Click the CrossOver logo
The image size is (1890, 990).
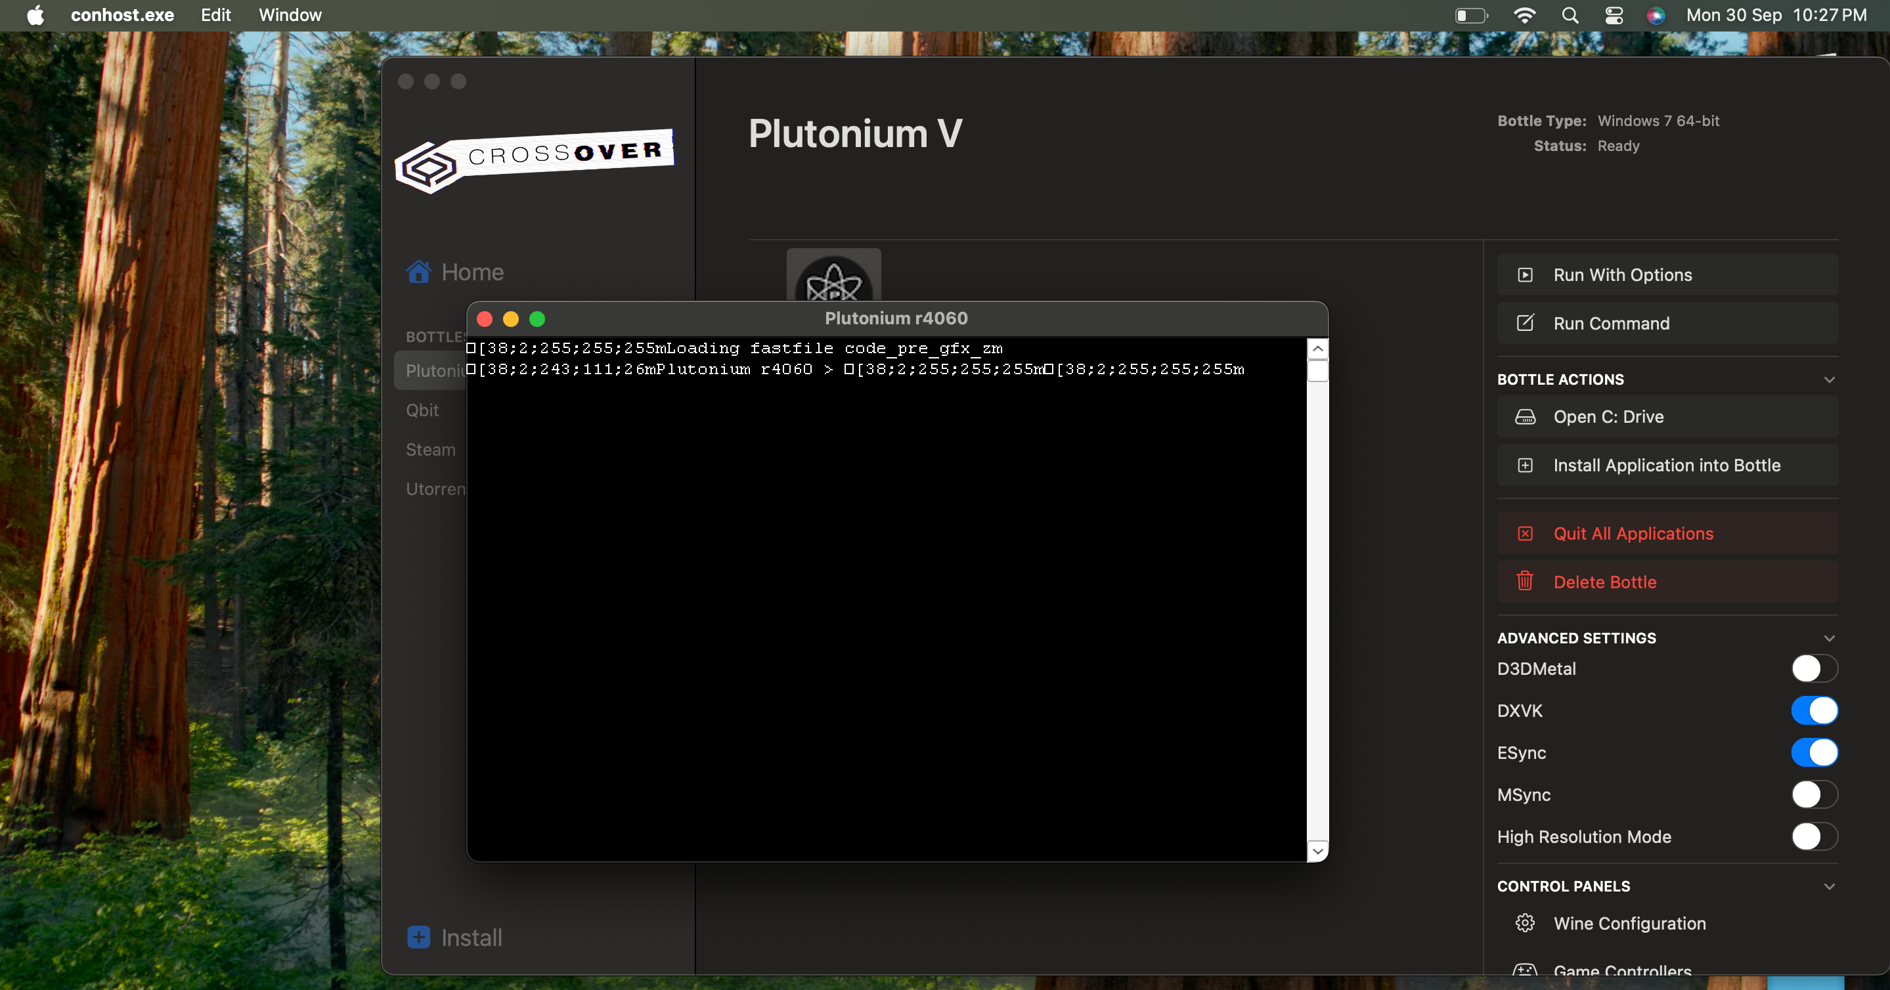(x=534, y=161)
